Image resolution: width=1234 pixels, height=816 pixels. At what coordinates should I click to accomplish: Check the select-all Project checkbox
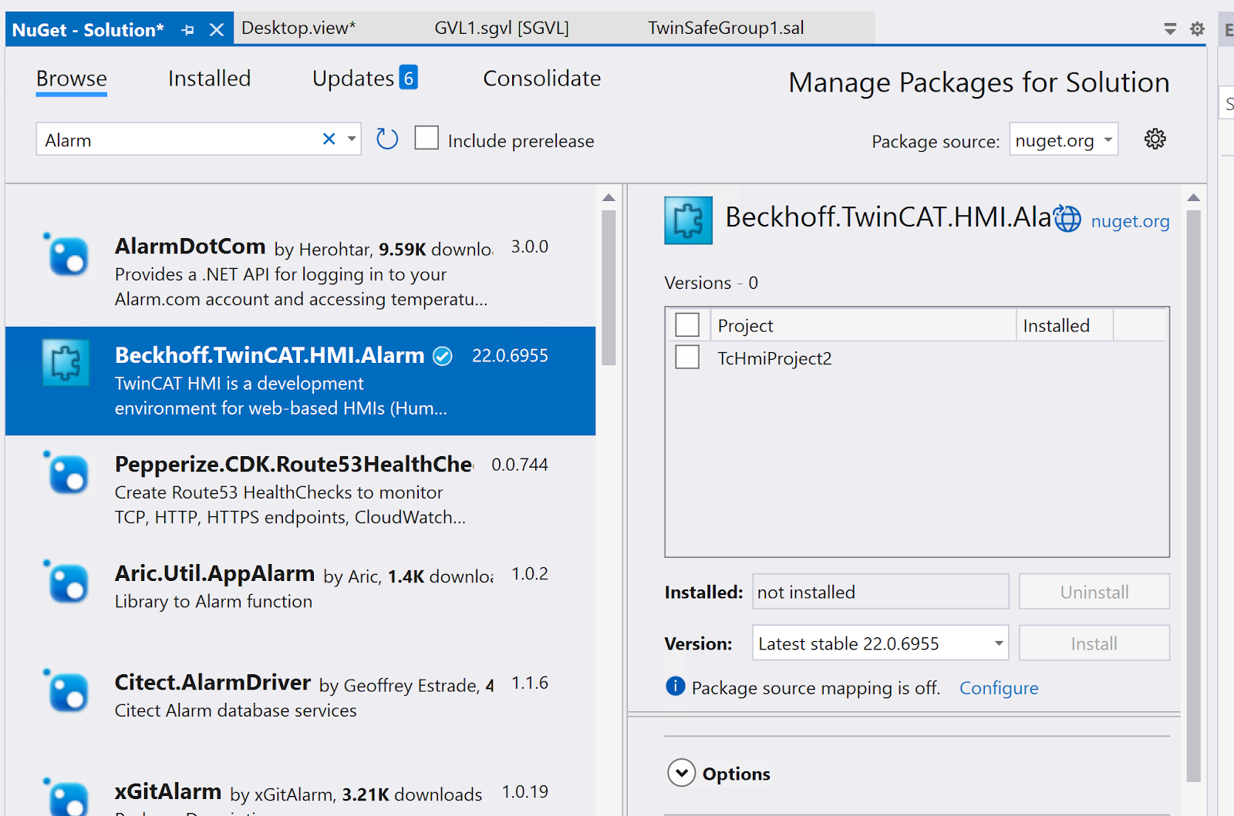[687, 325]
